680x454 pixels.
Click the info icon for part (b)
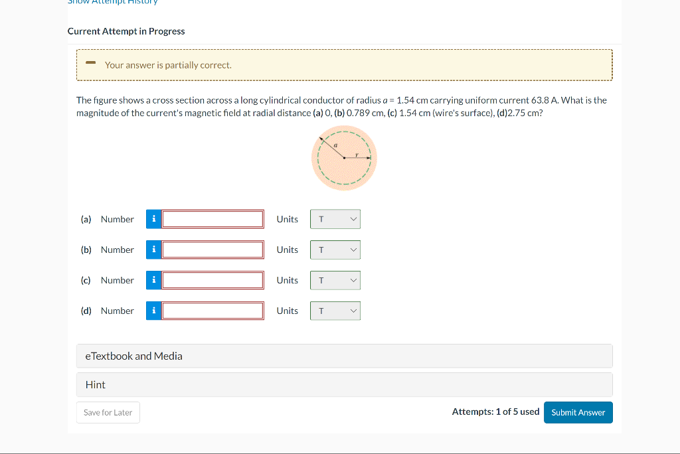(153, 250)
